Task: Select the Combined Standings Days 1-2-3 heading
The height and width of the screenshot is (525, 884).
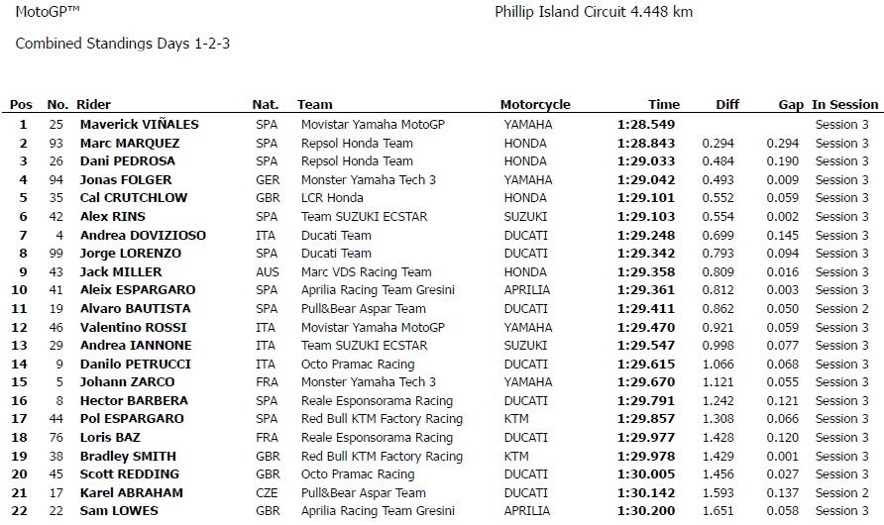Action: (122, 44)
